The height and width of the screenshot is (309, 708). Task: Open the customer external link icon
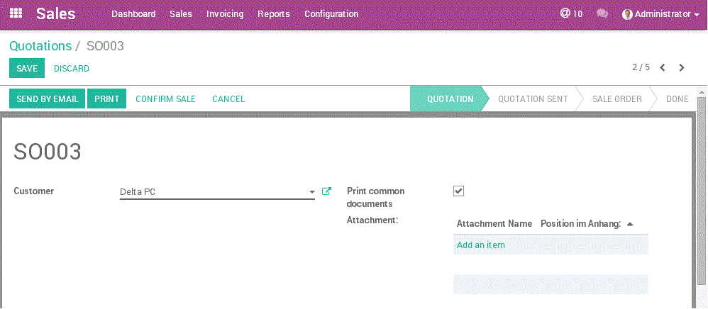[326, 191]
